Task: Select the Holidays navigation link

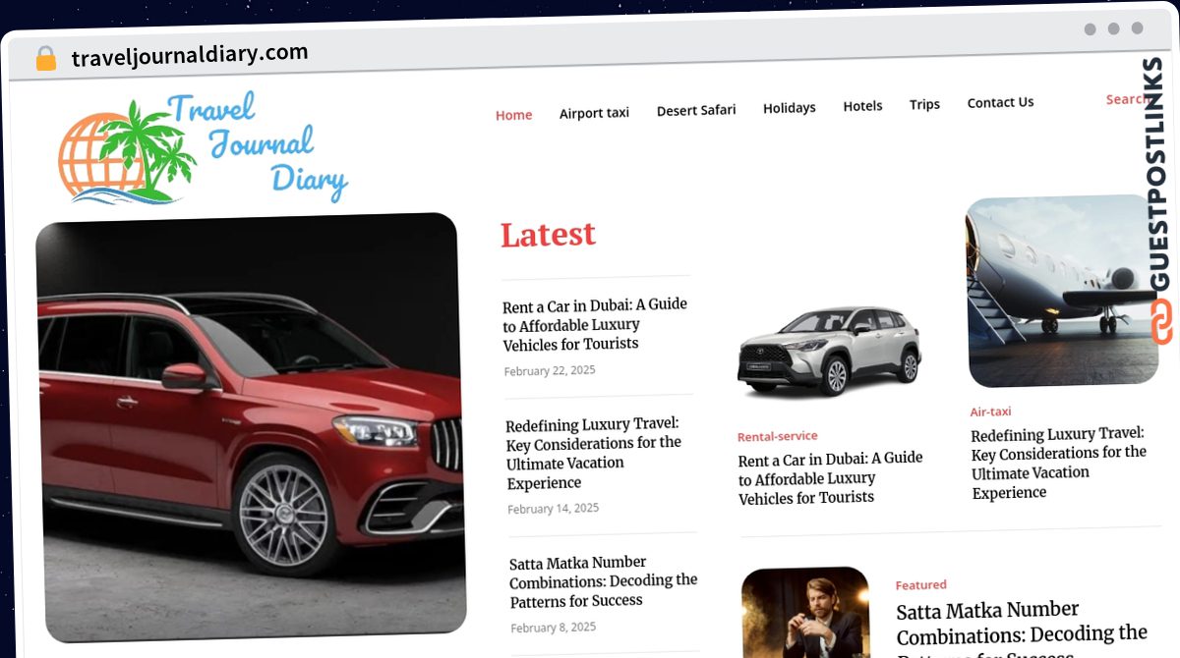Action: pos(790,108)
